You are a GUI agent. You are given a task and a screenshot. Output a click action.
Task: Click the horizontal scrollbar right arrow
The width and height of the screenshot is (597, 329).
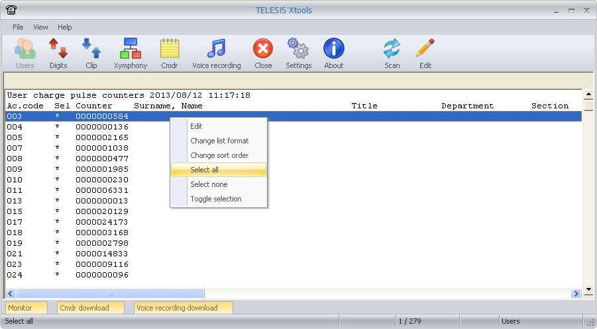(576, 293)
